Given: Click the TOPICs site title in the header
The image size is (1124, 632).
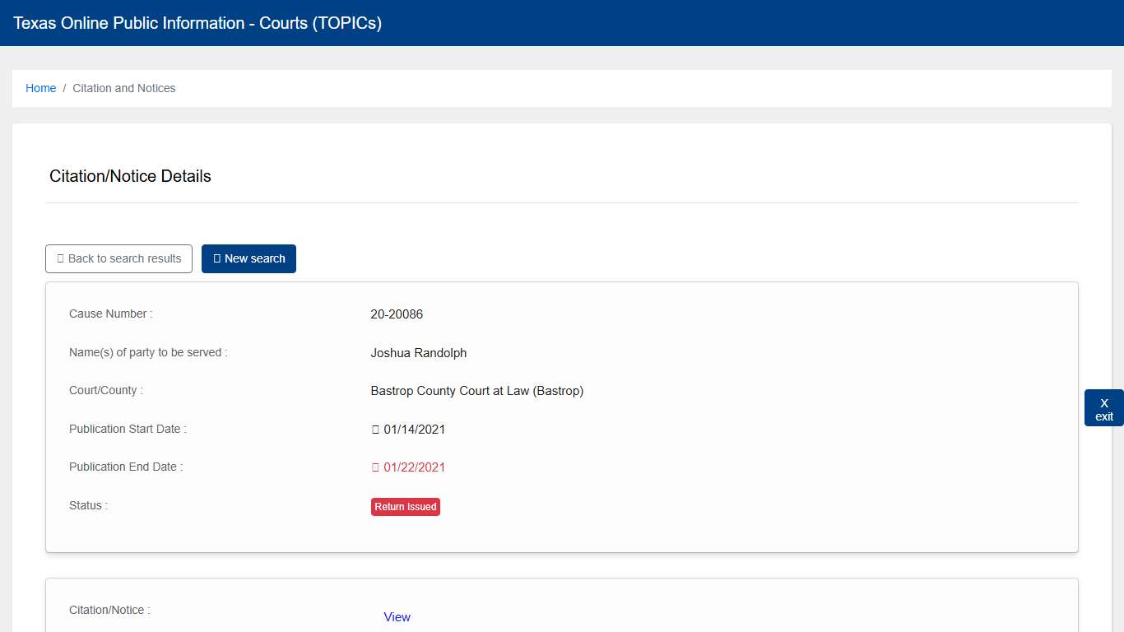Looking at the screenshot, I should [x=197, y=23].
